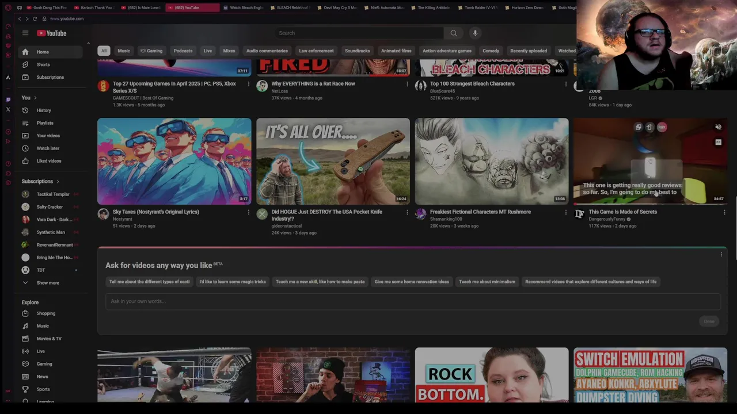Screen dimensions: 737x414
Task: Select the Podcasts filter chip
Action: click(183, 51)
